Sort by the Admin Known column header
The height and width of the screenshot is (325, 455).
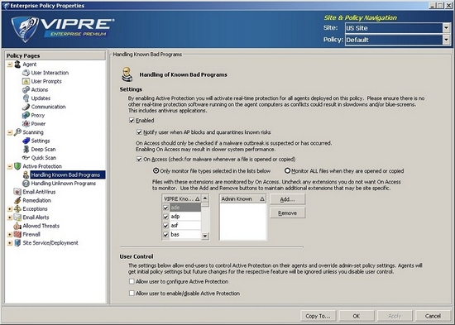[242, 198]
